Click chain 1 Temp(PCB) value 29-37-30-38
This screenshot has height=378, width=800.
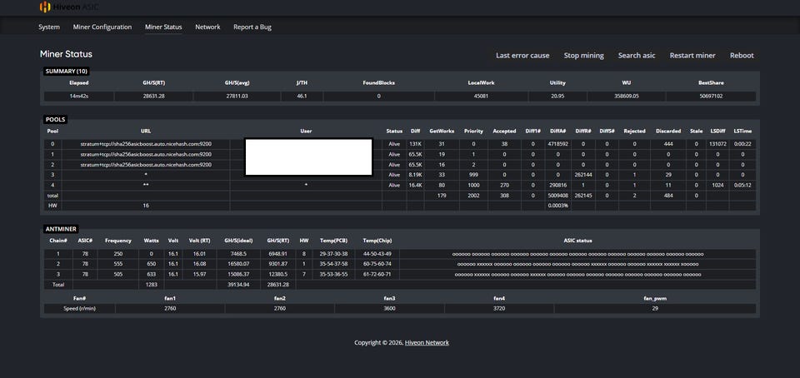333,254
